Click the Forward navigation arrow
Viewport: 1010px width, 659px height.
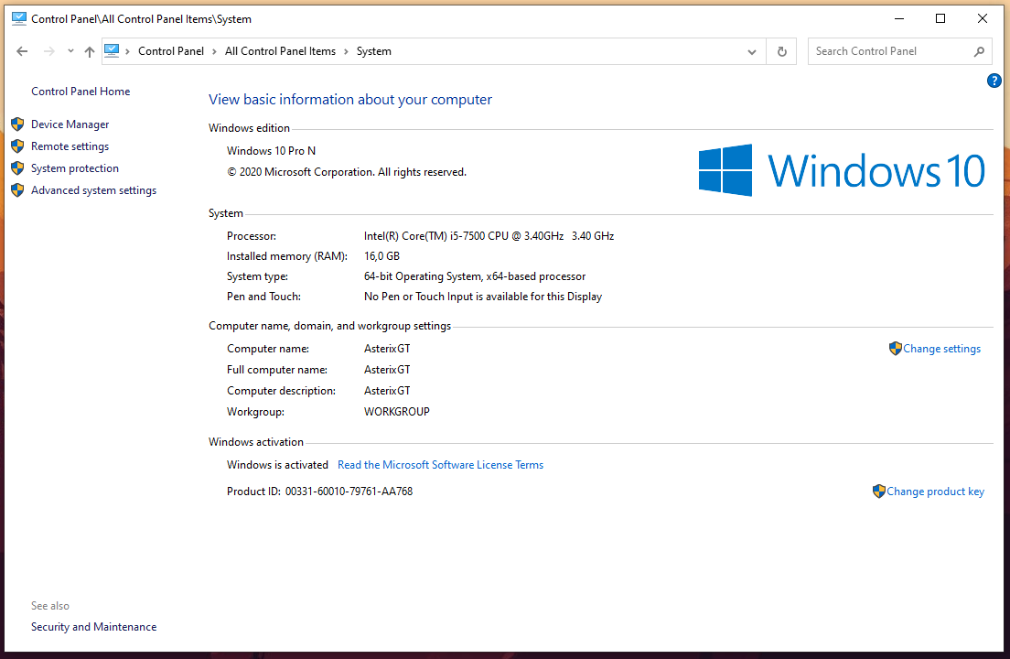click(x=49, y=51)
